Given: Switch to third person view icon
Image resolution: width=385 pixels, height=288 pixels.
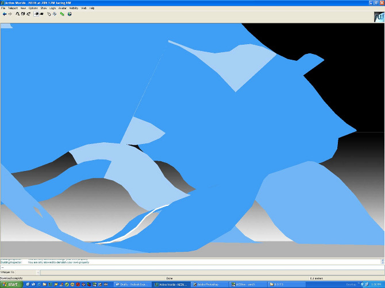Looking at the screenshot, I should coord(41,14).
